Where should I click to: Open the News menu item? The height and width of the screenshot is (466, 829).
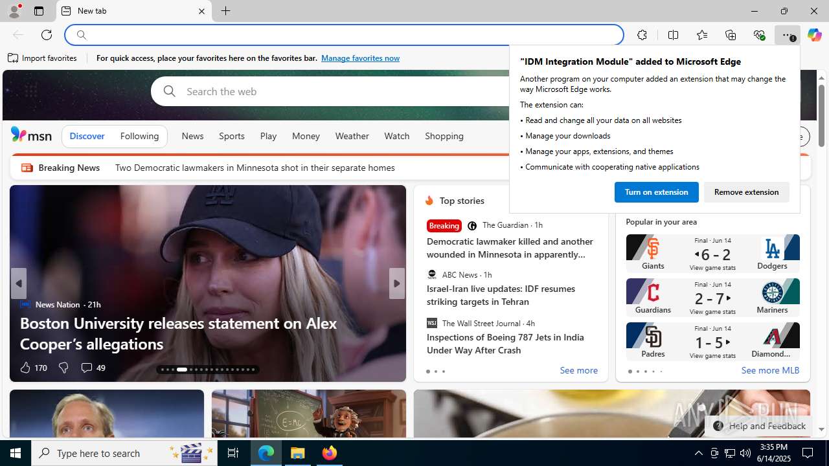click(192, 136)
